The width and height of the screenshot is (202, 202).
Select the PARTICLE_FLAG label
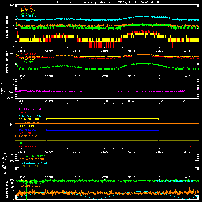28,136
